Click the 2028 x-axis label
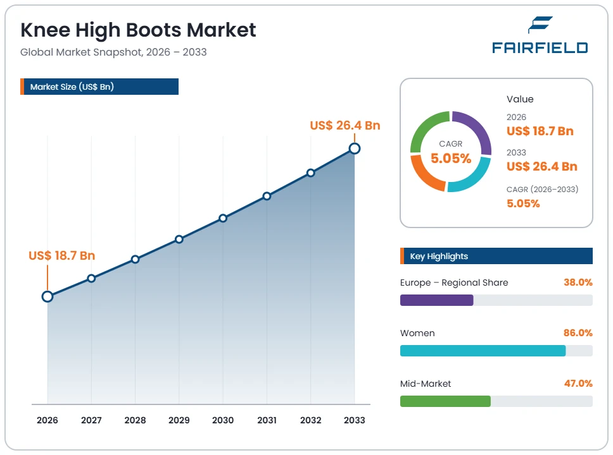The height and width of the screenshot is (455, 613). coord(135,420)
